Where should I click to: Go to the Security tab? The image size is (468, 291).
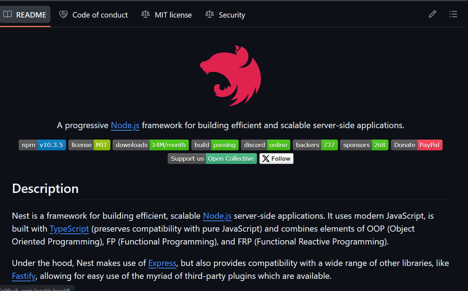coord(225,15)
